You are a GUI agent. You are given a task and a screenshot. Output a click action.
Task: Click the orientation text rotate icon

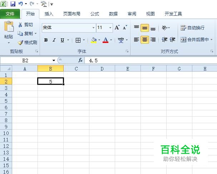(164, 28)
